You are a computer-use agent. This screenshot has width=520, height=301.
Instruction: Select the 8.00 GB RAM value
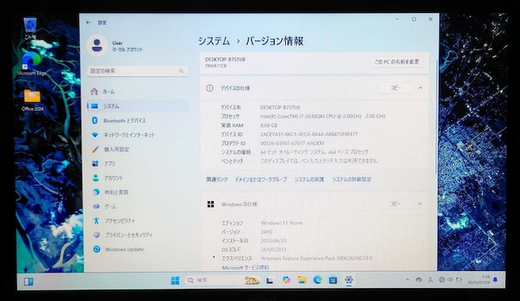[x=269, y=126]
